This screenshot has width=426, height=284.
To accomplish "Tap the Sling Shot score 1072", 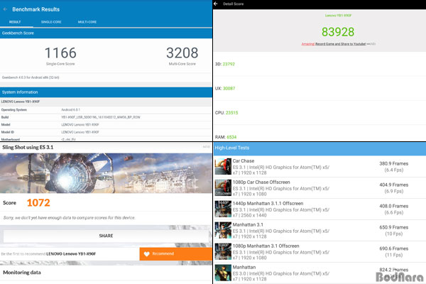I will click(x=38, y=203).
